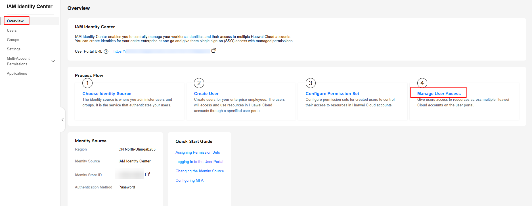Copy the User Portal URL
This screenshot has height=206, width=532.
(x=214, y=51)
